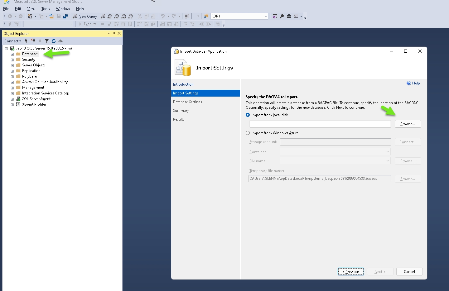The width and height of the screenshot is (449, 291).
Task: Click the wrench Properties icon in toolbar
Action: point(282,16)
